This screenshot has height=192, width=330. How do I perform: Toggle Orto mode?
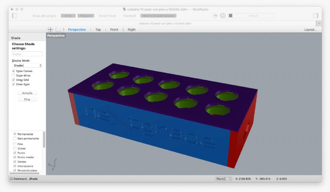pos(68,16)
